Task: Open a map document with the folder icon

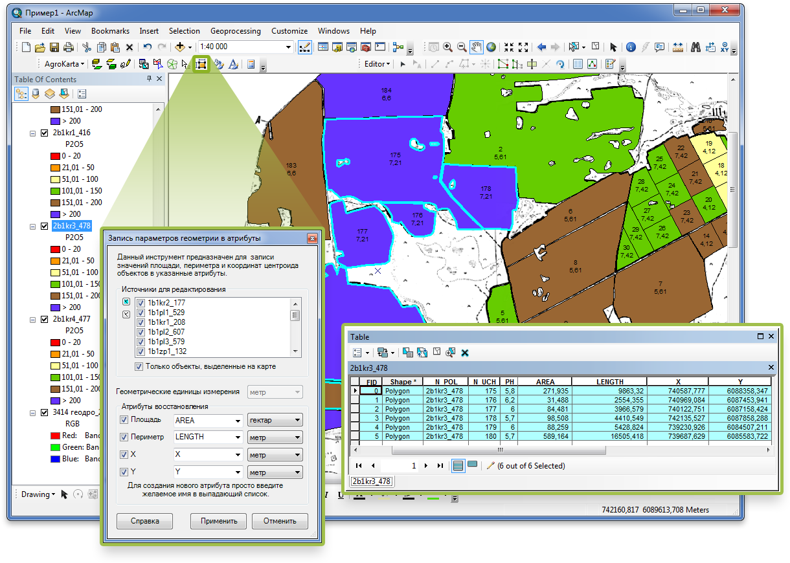Action: (x=40, y=47)
